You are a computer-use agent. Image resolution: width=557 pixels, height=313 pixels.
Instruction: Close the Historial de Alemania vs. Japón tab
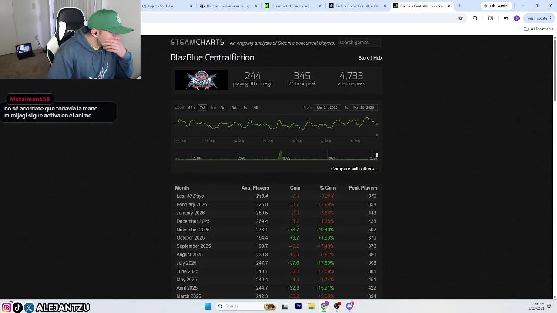(255, 6)
